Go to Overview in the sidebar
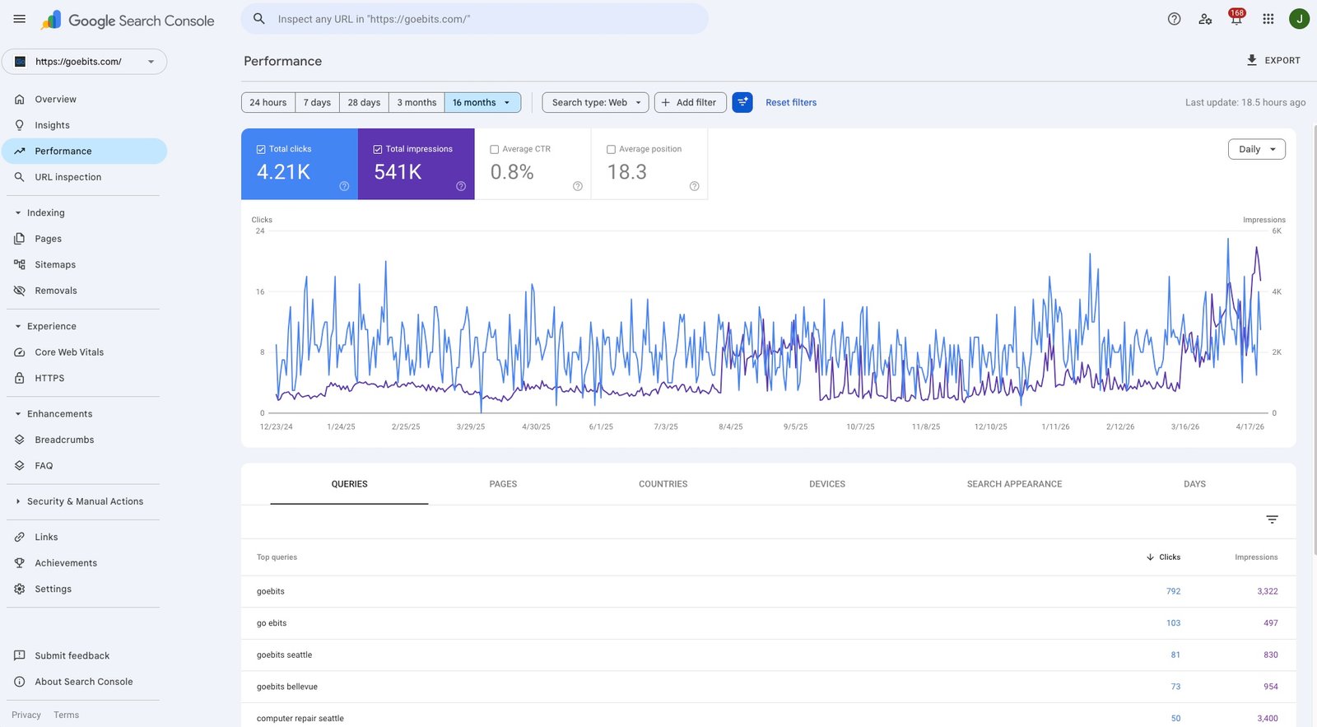 pos(84,99)
